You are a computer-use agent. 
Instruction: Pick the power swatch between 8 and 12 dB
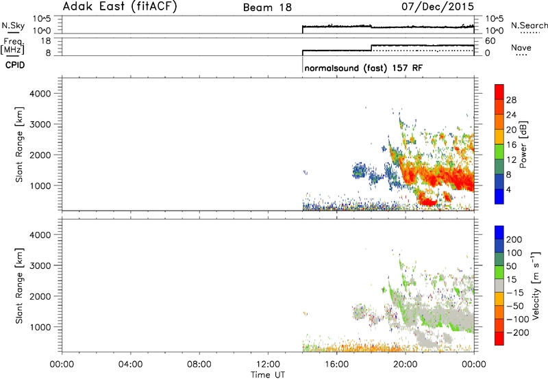click(499, 166)
